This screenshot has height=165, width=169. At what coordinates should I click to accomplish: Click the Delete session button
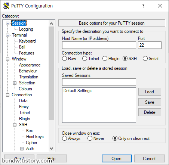click(150, 112)
